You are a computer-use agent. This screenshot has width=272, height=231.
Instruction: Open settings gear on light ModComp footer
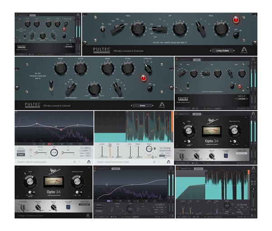154,162
